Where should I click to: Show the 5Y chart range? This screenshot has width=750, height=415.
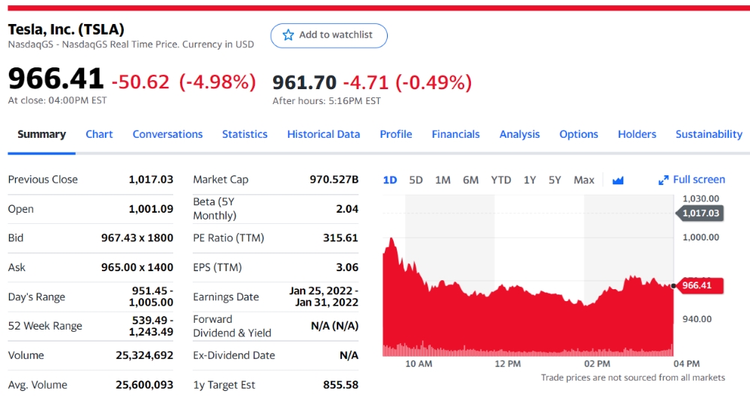coord(554,180)
